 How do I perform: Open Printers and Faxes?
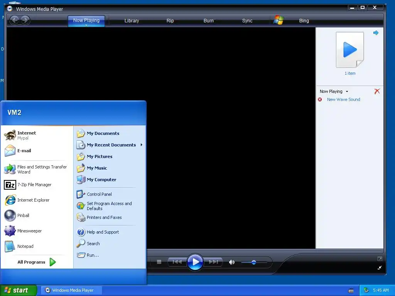coord(110,217)
